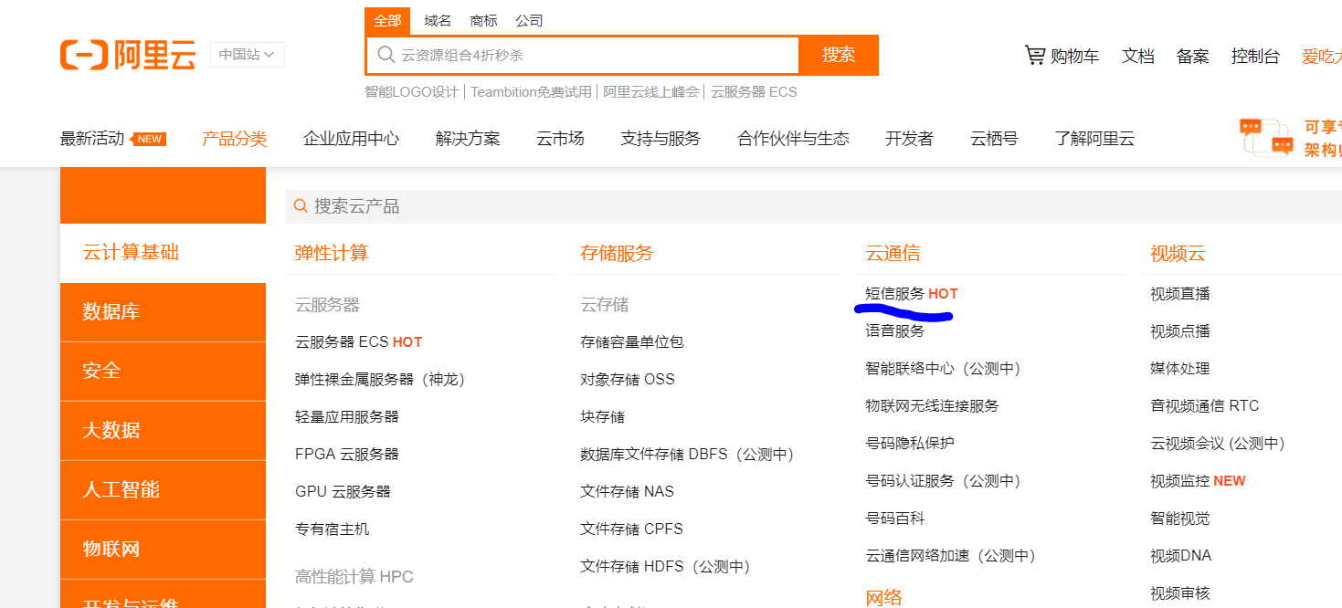Open the 了解阿里云 menu
Screen dimensions: 1342x608
[1094, 139]
